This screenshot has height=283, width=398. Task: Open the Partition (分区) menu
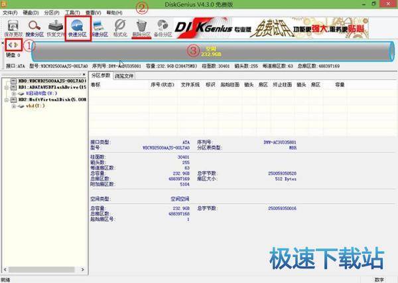point(52,13)
